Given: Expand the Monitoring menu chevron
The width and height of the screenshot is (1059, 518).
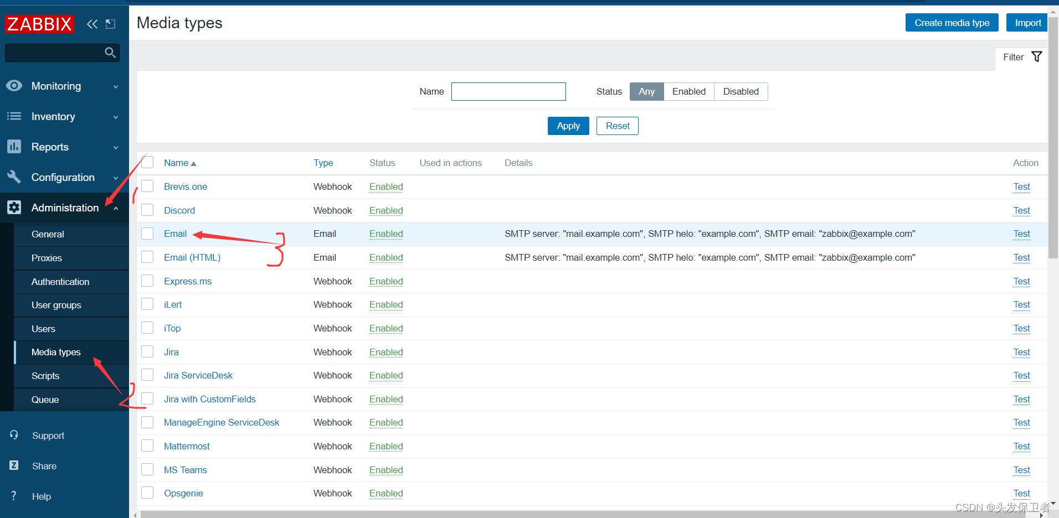Looking at the screenshot, I should click(x=116, y=86).
